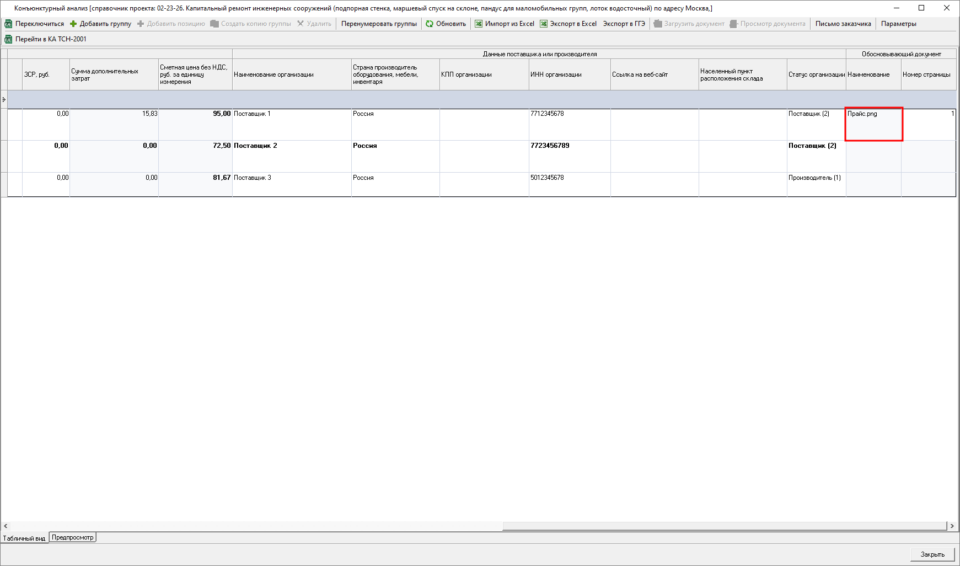Select the Поставщик 2 organization cell
This screenshot has width=960, height=566.
coord(291,156)
